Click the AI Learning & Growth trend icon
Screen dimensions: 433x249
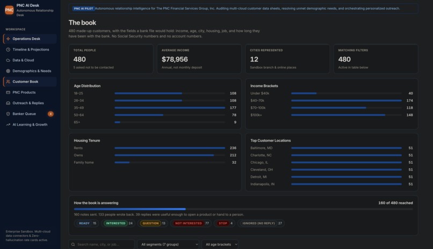tap(8, 124)
